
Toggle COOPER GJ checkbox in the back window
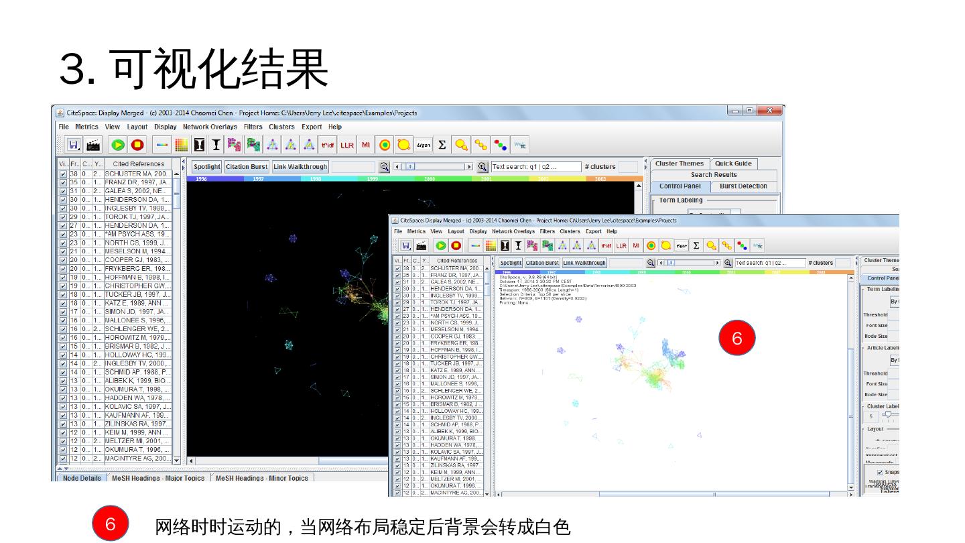(x=63, y=260)
